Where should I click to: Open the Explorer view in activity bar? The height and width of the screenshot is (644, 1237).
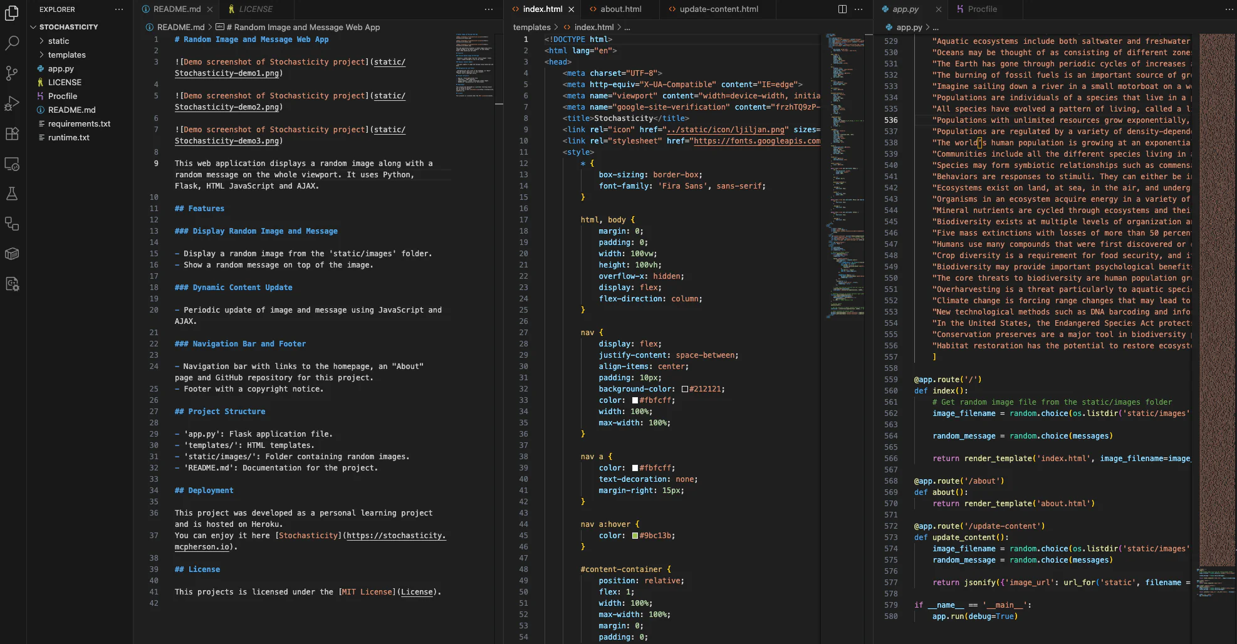(x=12, y=13)
